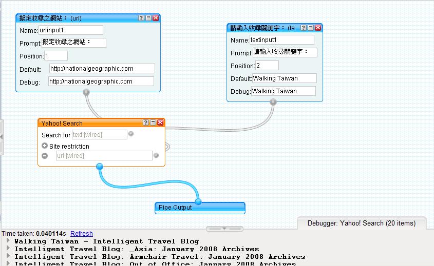Remove the url site restriction with the minus icon
This screenshot has height=266, width=434.
(45, 156)
